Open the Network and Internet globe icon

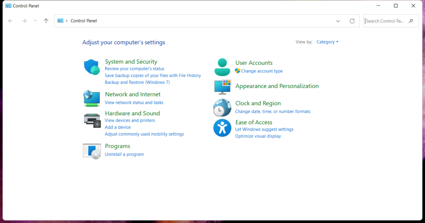(92, 98)
